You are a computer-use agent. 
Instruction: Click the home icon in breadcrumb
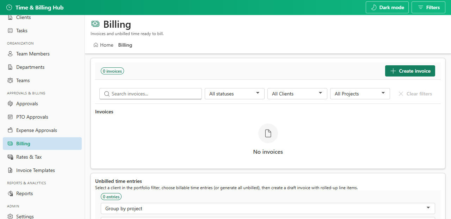pyautogui.click(x=96, y=45)
